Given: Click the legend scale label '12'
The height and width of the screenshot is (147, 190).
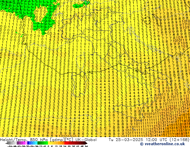Looking at the screenshot, I should point(56,146).
